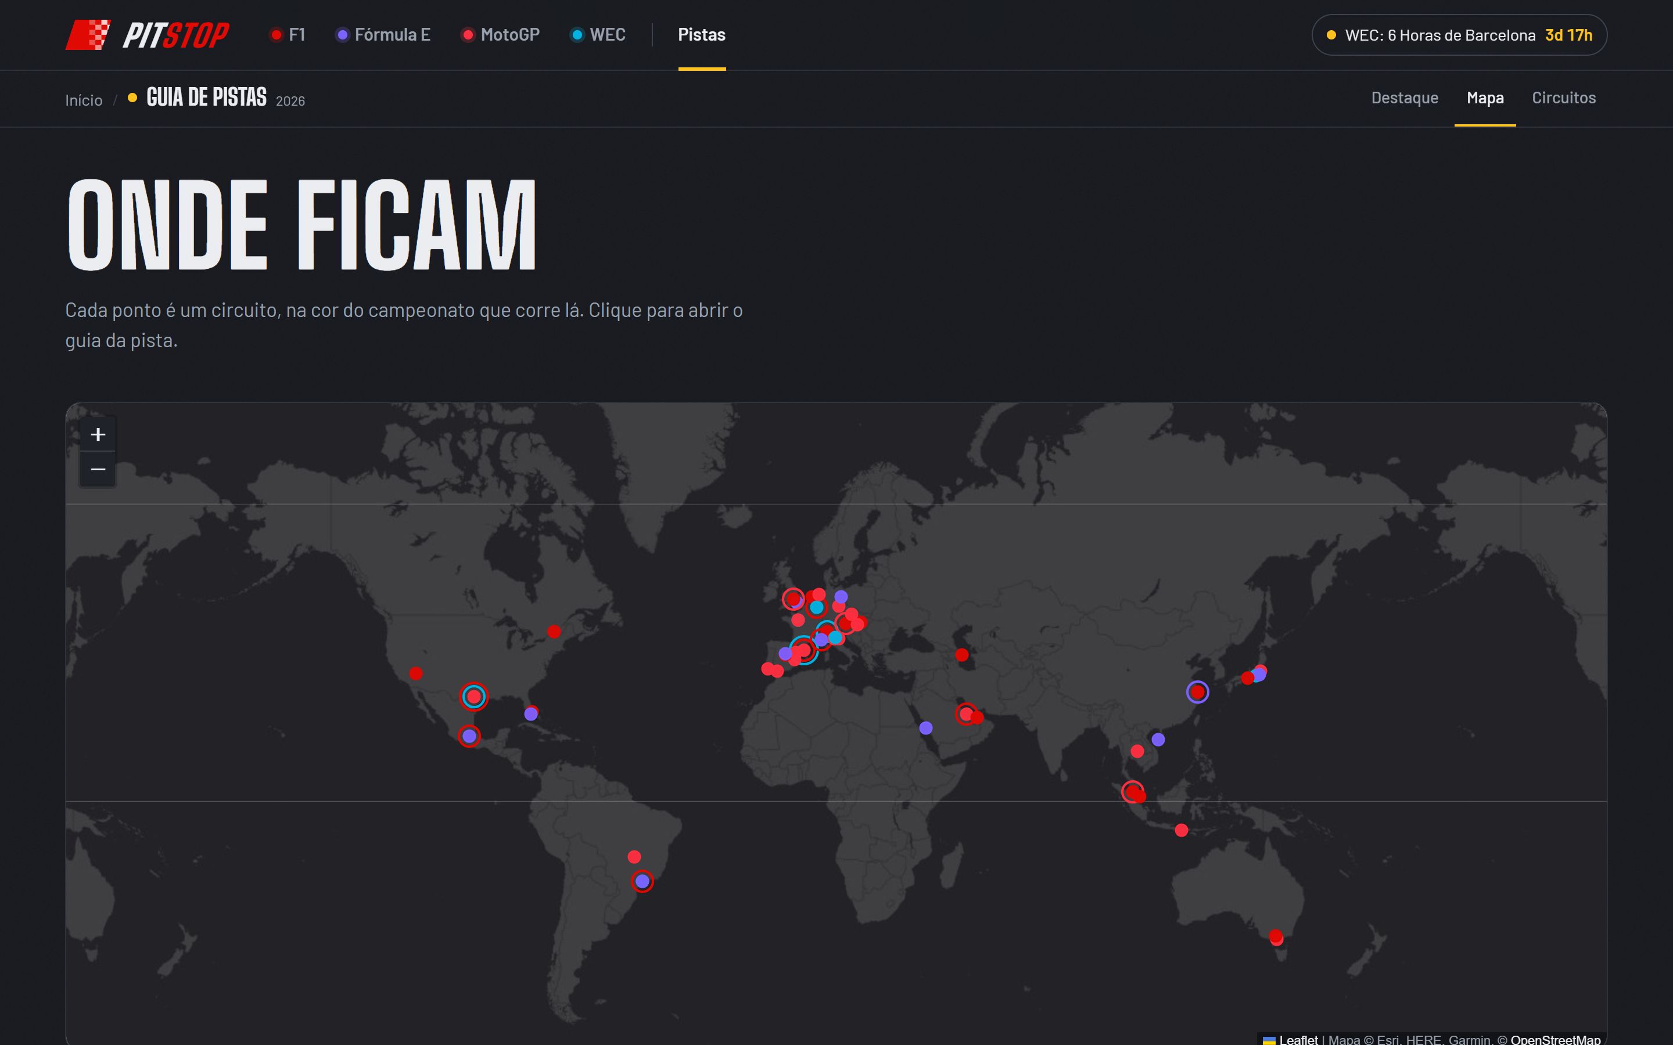The height and width of the screenshot is (1045, 1673).
Task: Click the ringed marker in Texas
Action: click(473, 697)
